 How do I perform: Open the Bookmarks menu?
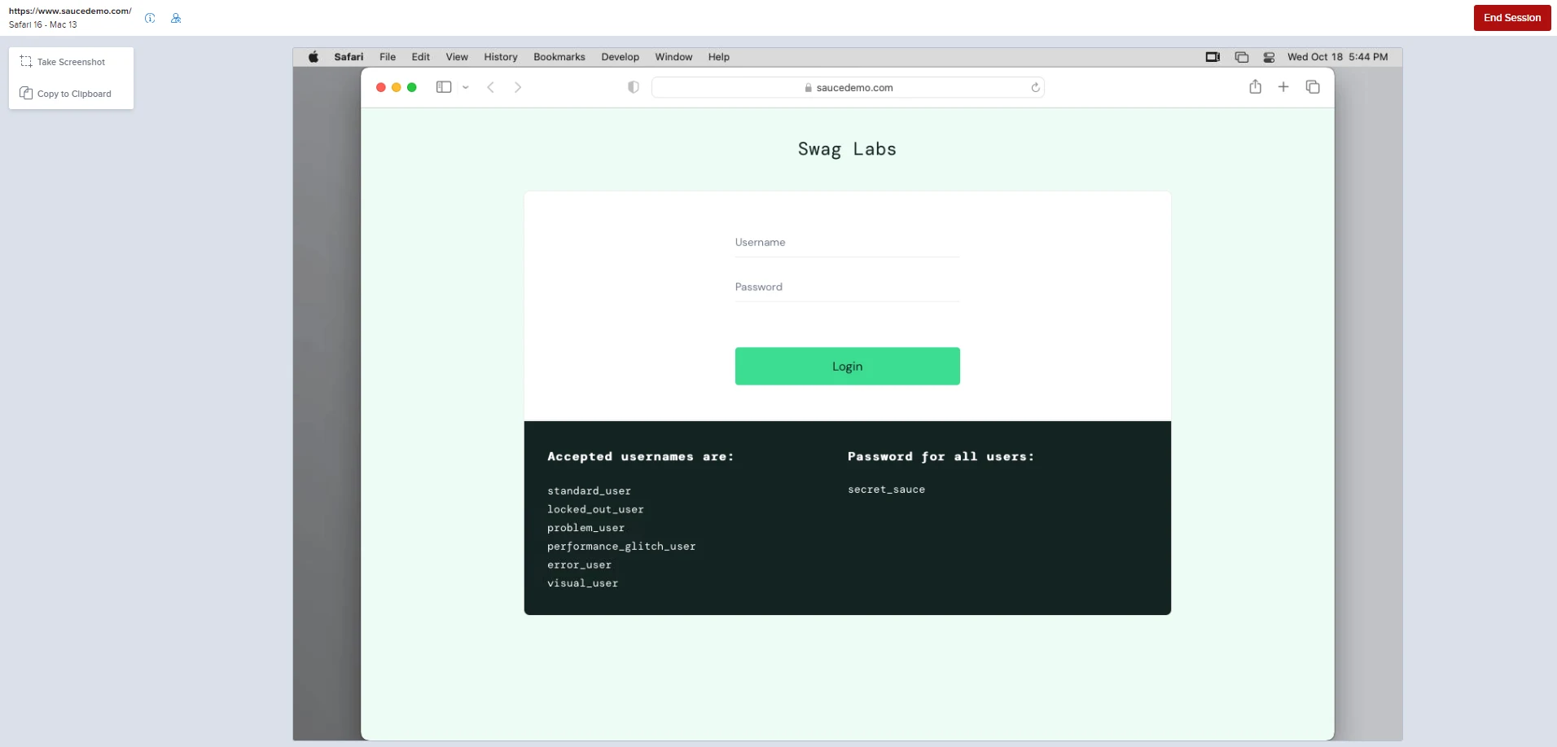(559, 57)
